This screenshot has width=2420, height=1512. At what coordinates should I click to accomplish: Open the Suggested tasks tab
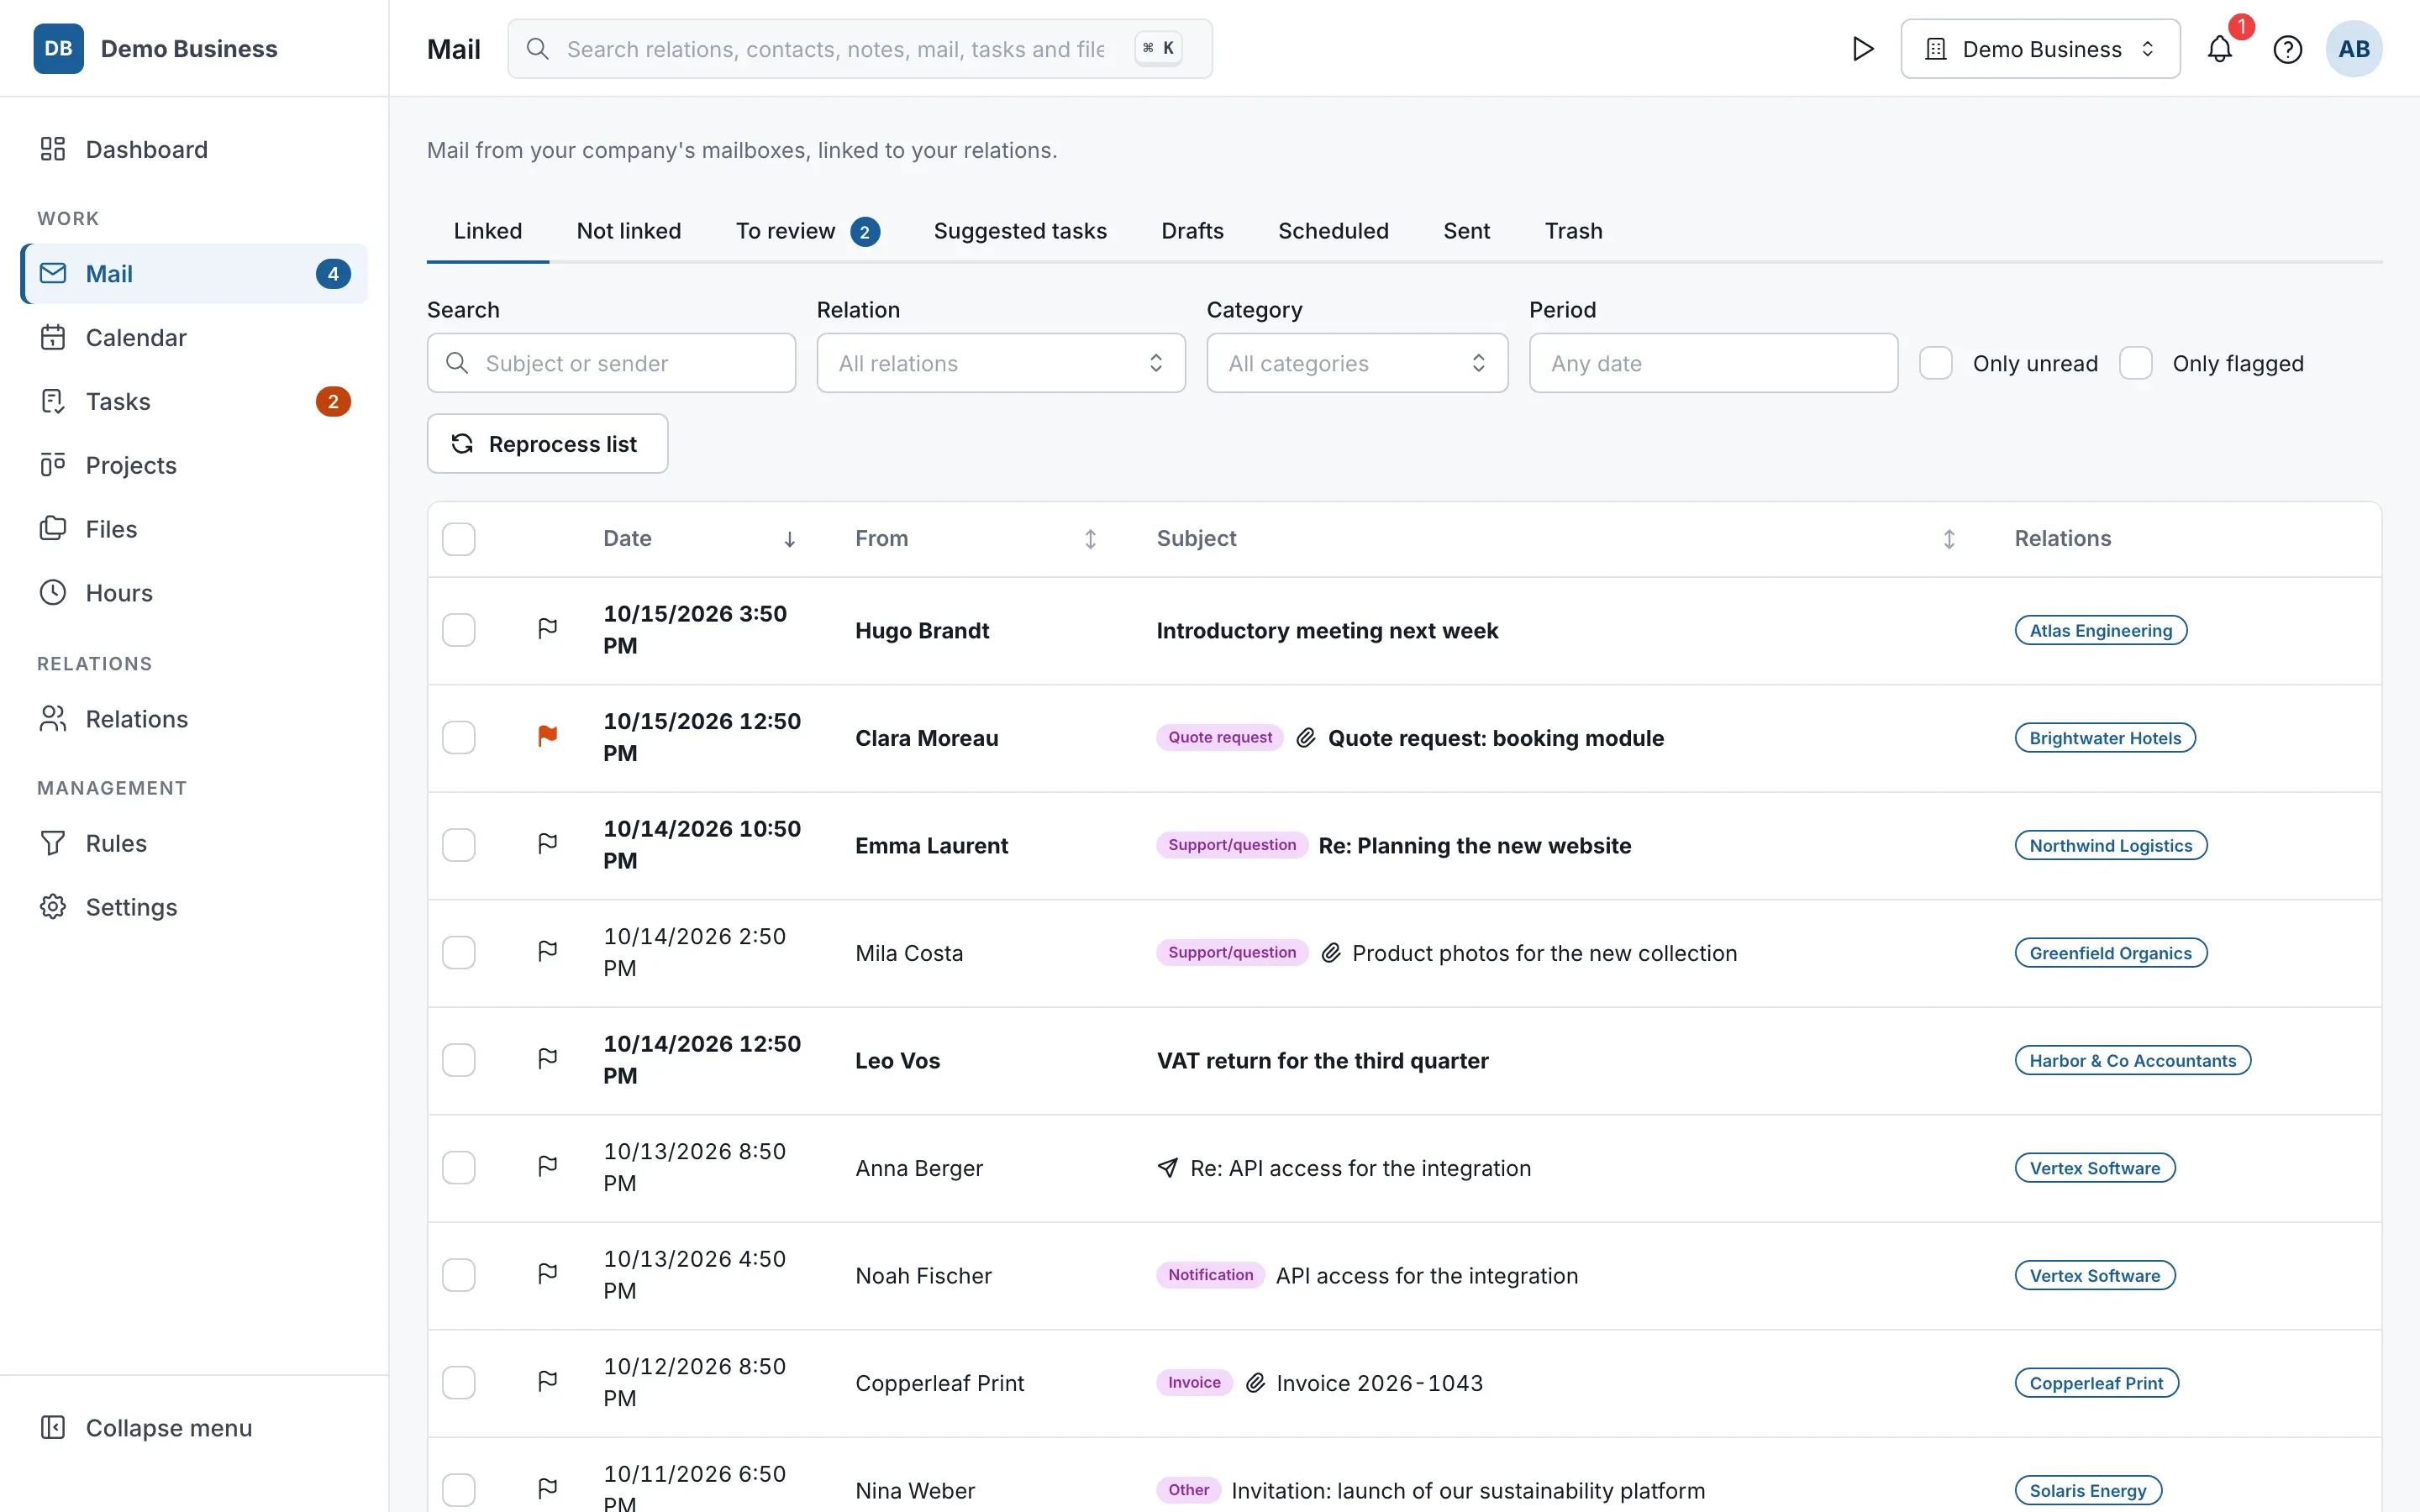click(1020, 231)
